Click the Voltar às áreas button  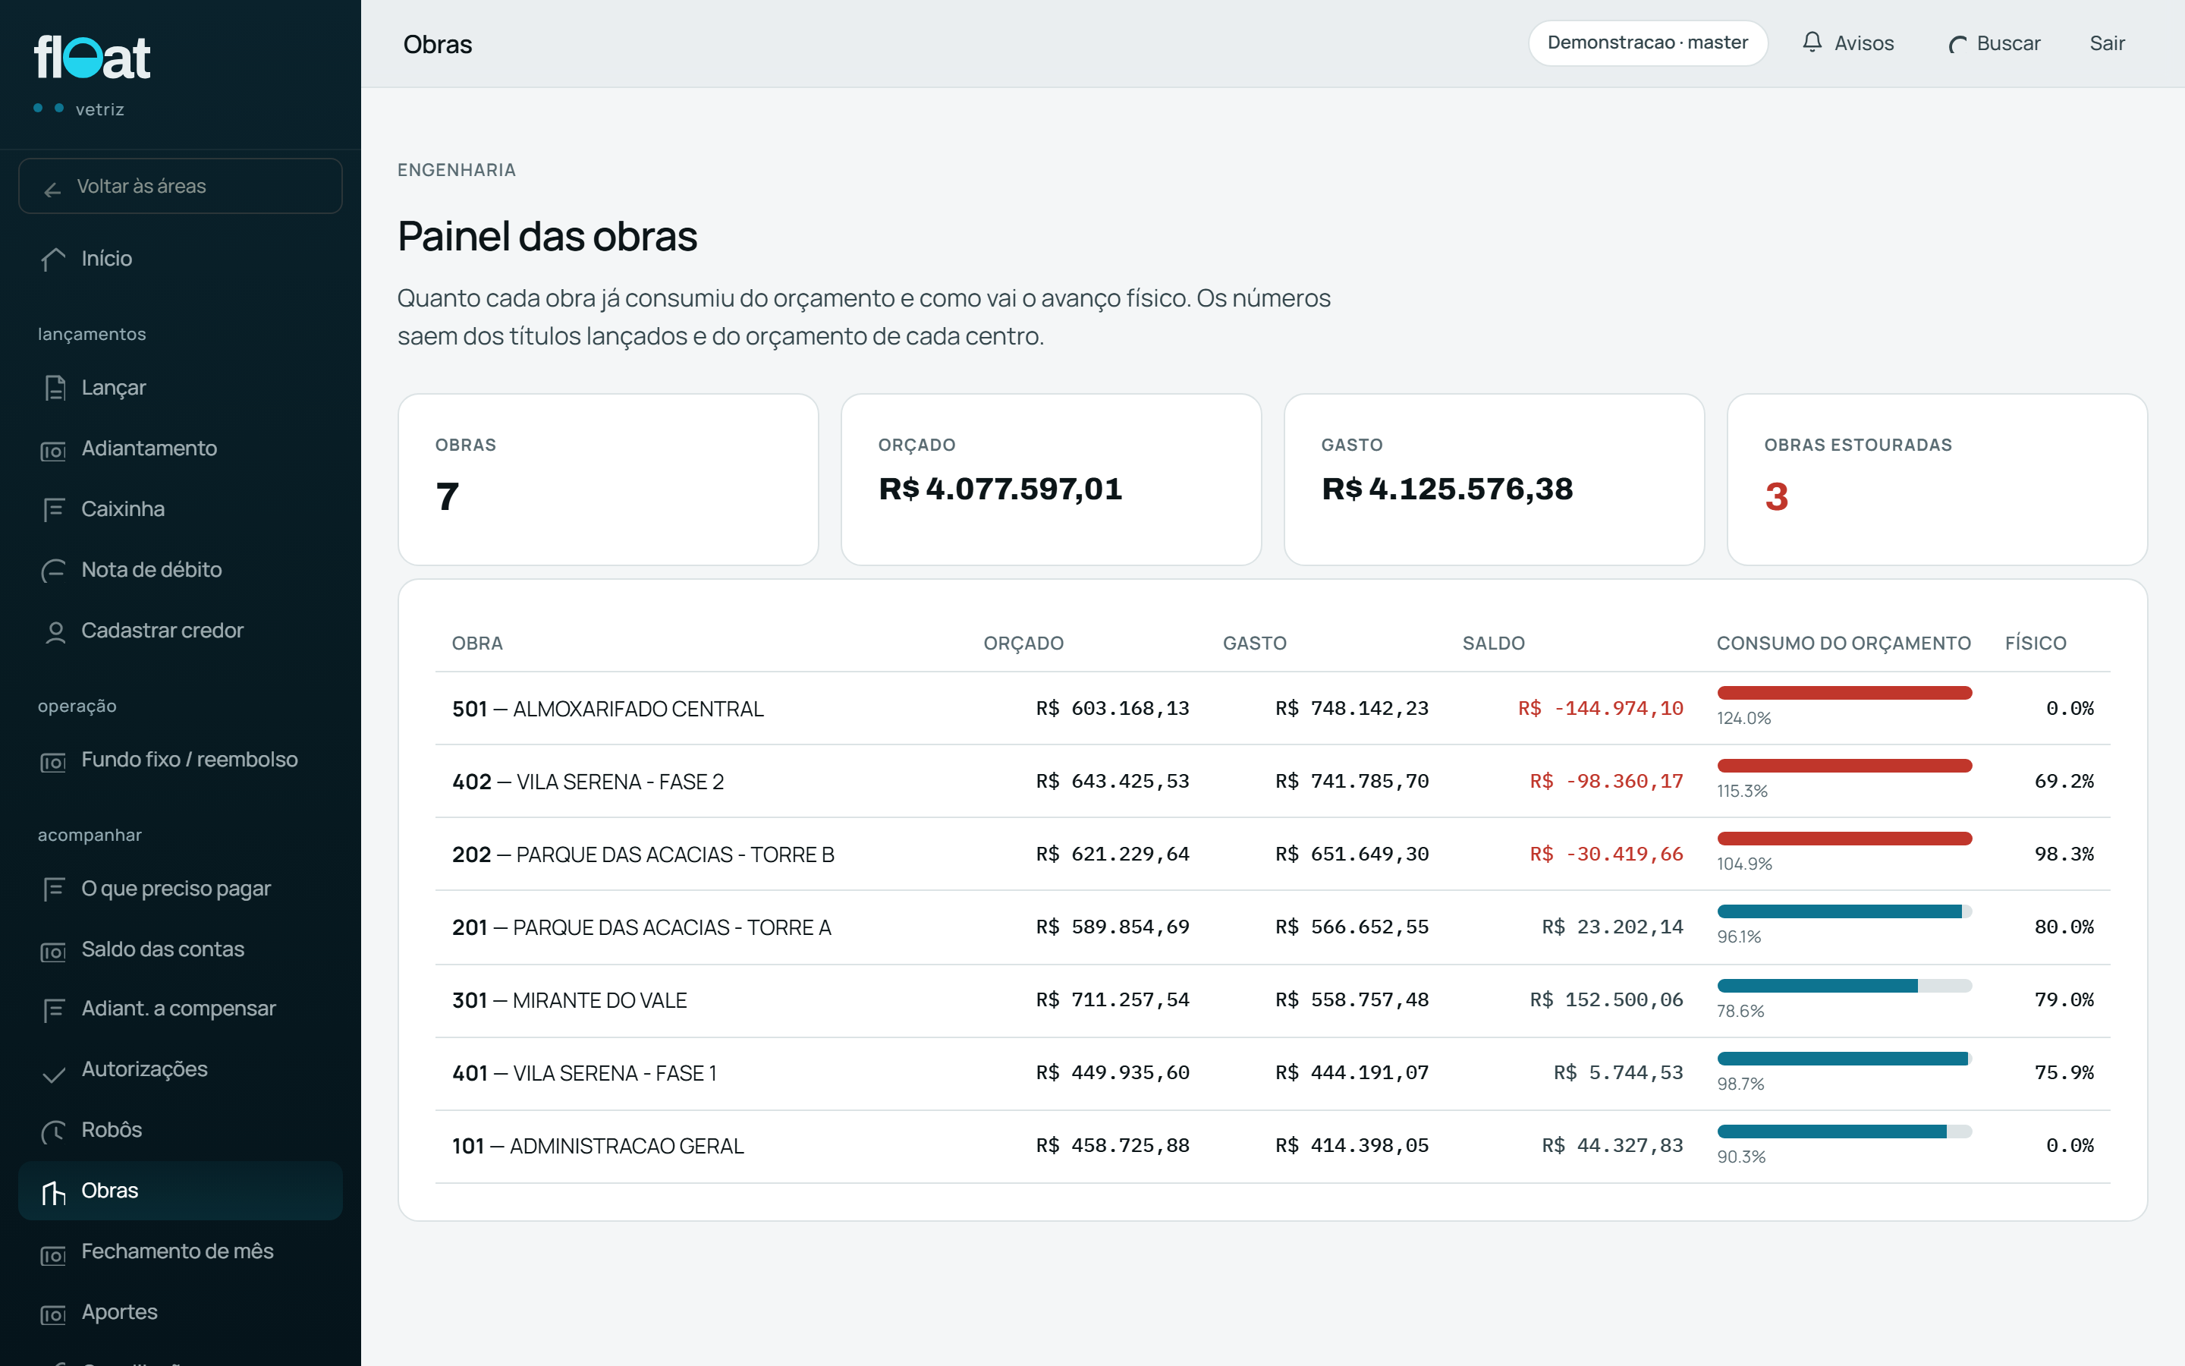pyautogui.click(x=181, y=186)
